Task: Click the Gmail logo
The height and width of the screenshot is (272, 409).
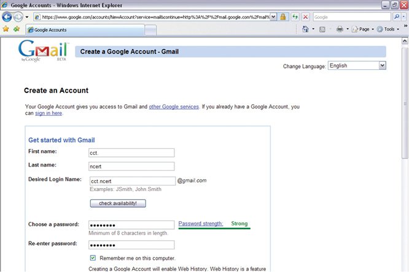Action: pos(43,50)
